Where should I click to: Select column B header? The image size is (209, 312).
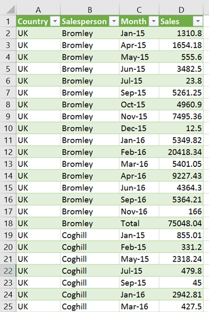tap(90, 10)
